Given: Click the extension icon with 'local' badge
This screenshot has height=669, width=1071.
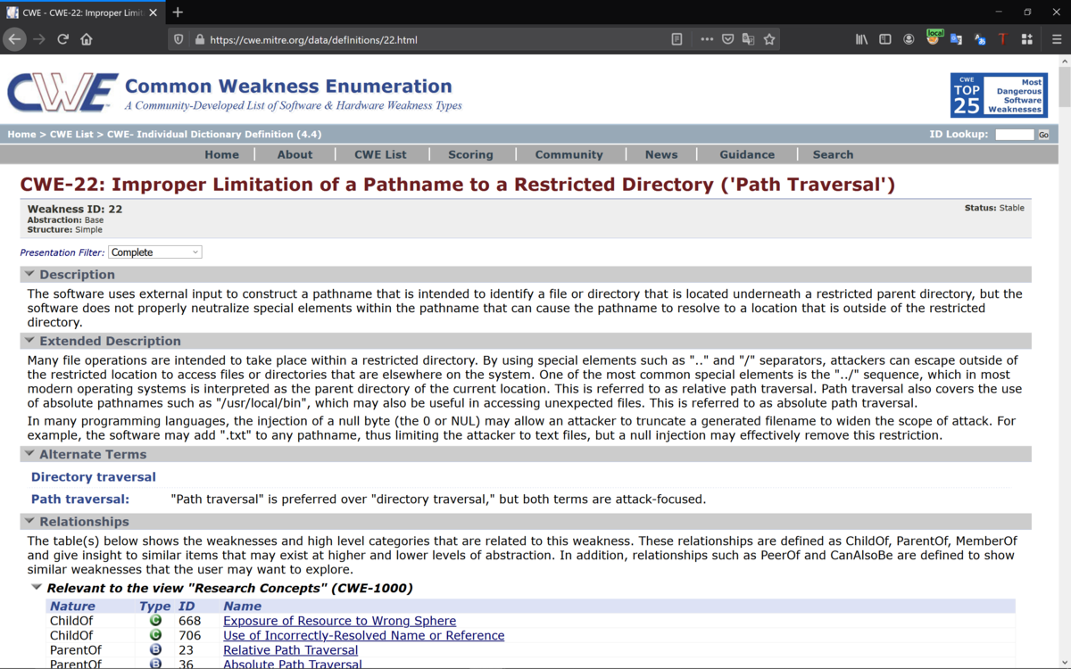Looking at the screenshot, I should (934, 37).
